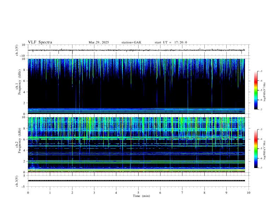The image size is (280, 216).
Task: Click time axis tick label '1'
Action: click(x=50, y=193)
